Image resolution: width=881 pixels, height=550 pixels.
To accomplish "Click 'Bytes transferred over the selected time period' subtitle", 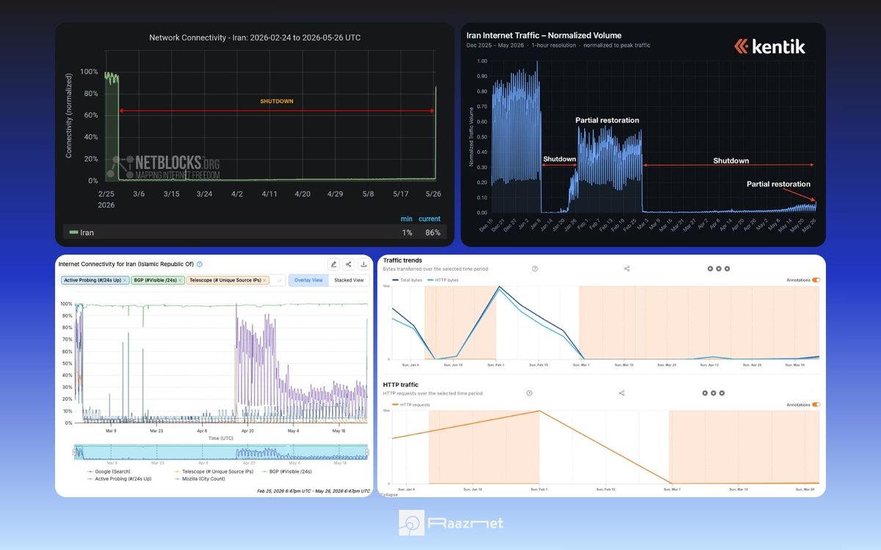I will [435, 269].
